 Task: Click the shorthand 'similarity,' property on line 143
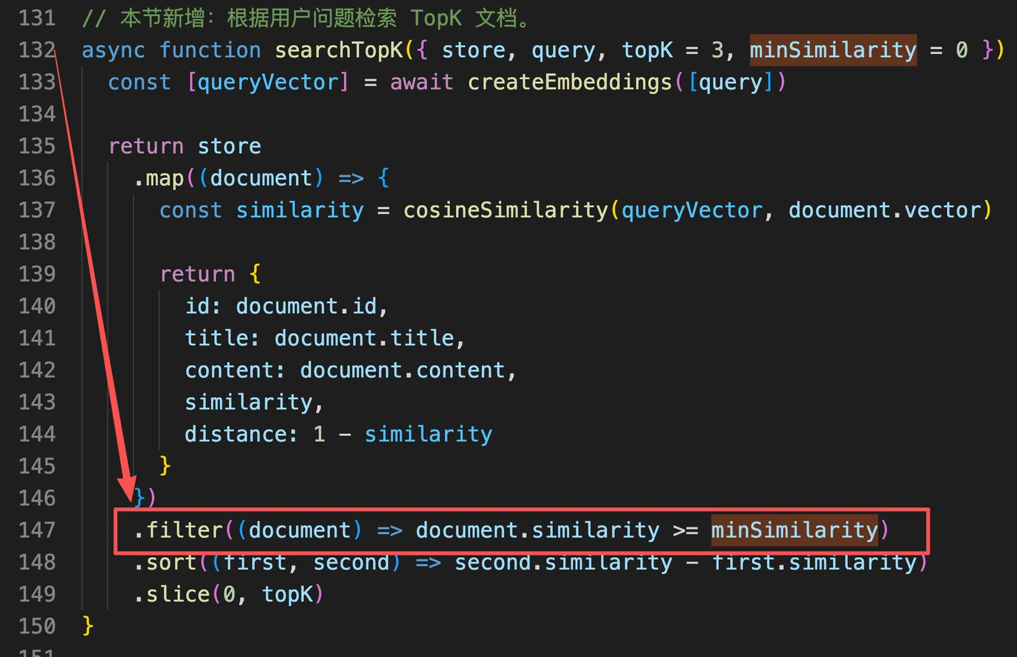pyautogui.click(x=254, y=402)
